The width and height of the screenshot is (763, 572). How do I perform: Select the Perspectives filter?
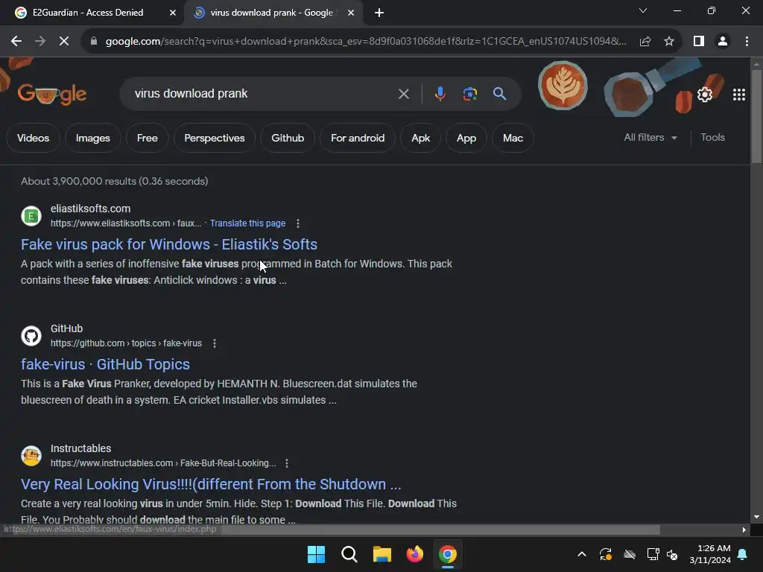click(x=215, y=138)
